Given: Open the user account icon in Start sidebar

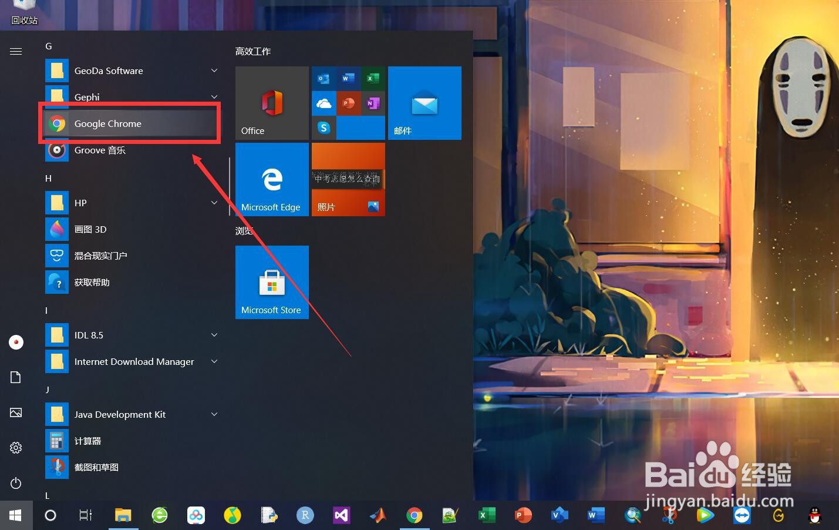Looking at the screenshot, I should tap(16, 342).
